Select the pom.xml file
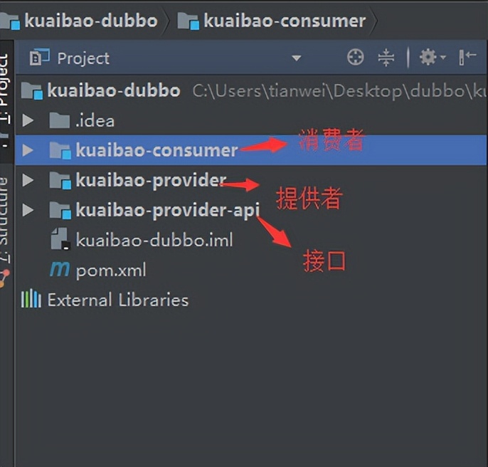Image resolution: width=488 pixels, height=467 pixels. click(111, 270)
